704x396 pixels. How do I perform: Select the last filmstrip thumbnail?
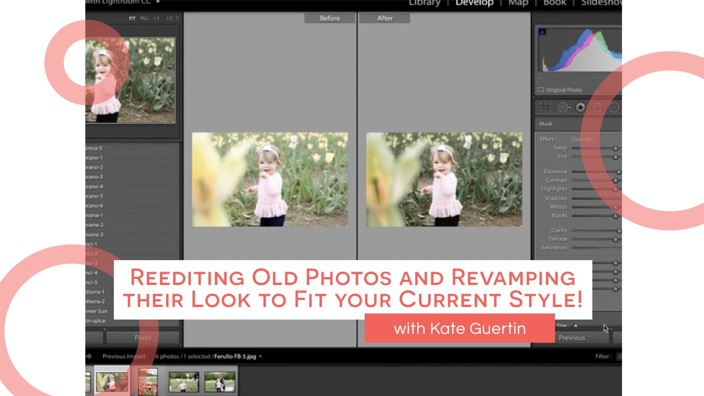click(220, 382)
